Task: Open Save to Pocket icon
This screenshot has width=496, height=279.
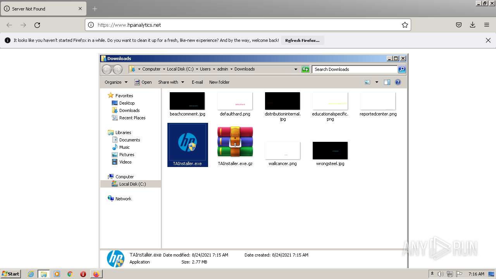Action: [459, 25]
